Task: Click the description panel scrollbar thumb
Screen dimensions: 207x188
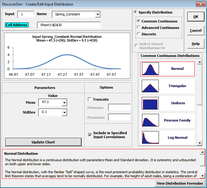Action: [202, 160]
